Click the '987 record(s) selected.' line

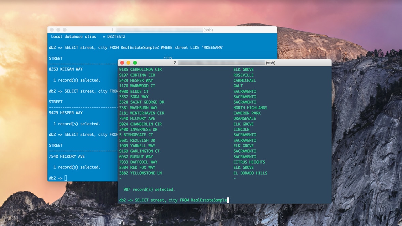coord(149,189)
